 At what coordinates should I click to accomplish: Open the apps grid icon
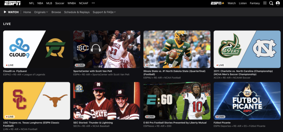pyautogui.click(x=265, y=3)
